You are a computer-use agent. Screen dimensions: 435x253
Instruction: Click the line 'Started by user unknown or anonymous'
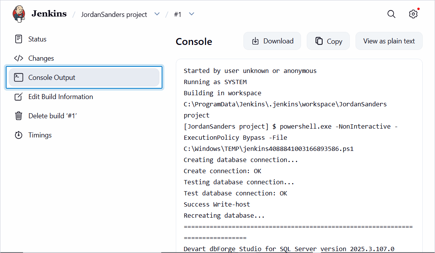(250, 71)
